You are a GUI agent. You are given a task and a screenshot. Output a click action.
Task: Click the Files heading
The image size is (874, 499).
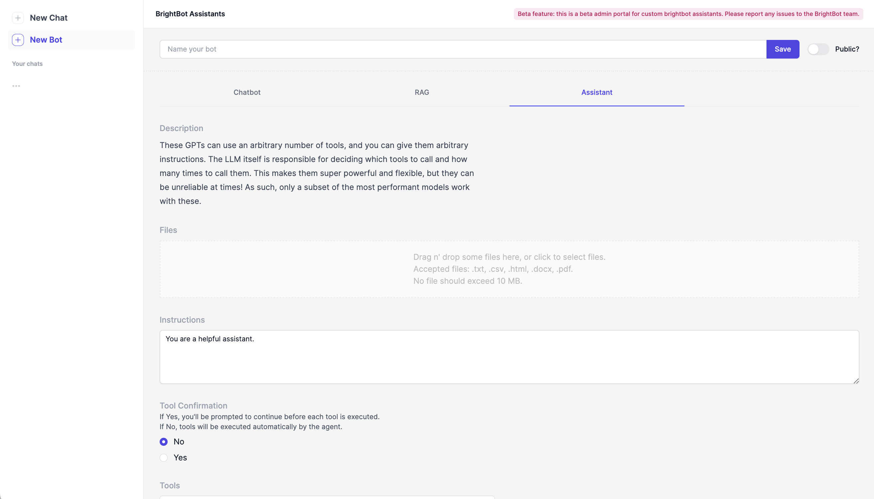point(168,230)
